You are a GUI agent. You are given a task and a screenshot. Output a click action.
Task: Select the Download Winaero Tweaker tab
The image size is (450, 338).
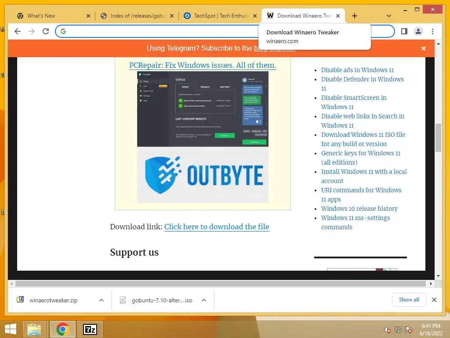pyautogui.click(x=303, y=16)
